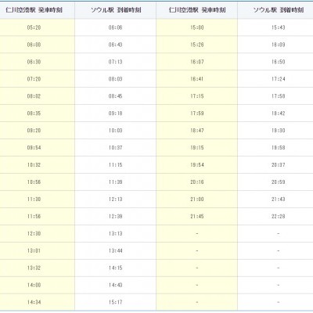Select the 10:32 departure time cell
313x313 pixels.
[34, 165]
